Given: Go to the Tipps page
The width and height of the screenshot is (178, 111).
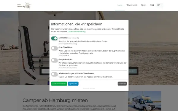Looking at the screenshot, I should click(144, 5).
